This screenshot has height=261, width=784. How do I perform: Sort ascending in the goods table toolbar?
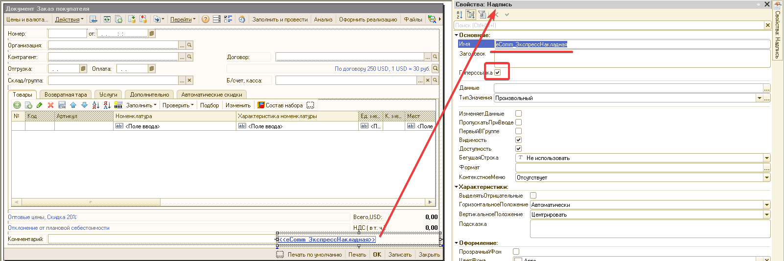click(95, 105)
